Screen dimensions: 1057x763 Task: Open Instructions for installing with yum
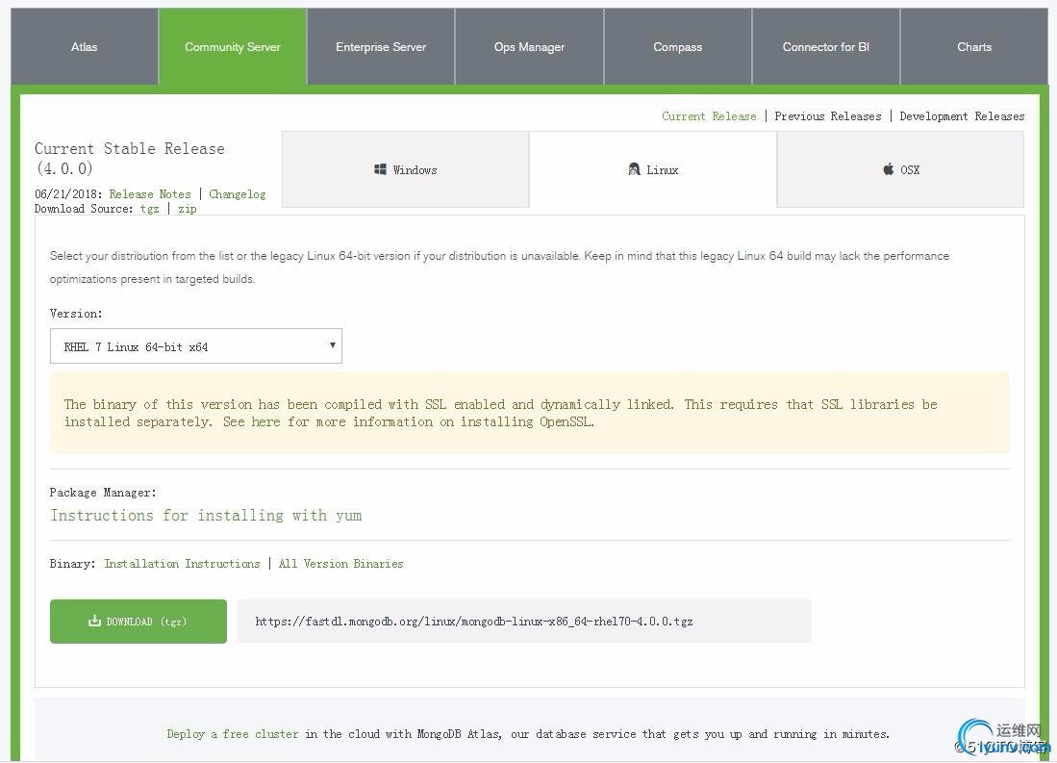[x=206, y=516]
